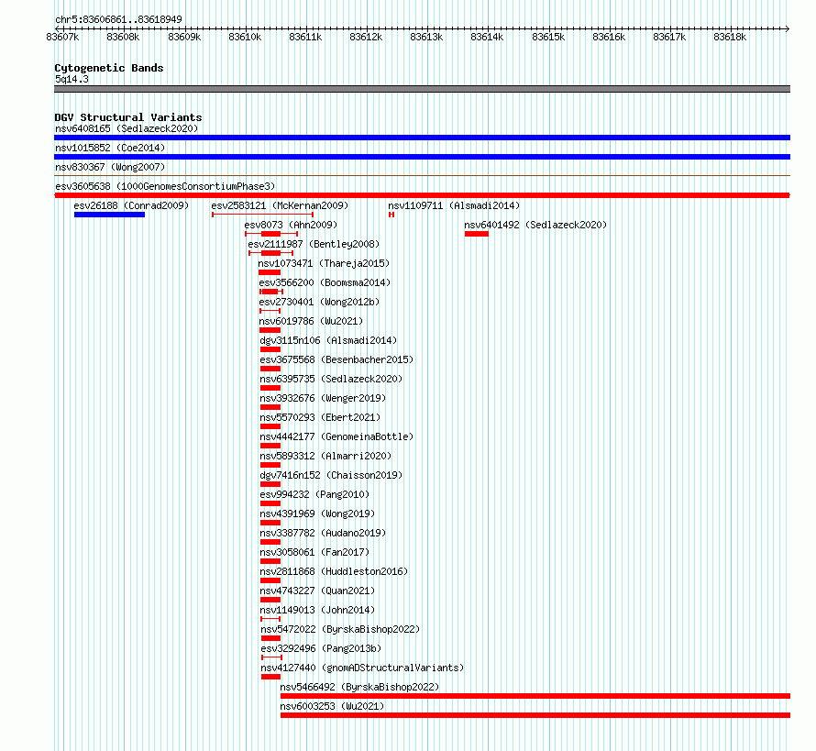The image size is (816, 751).
Task: Click the esv26188 (Conrad2009) label
Action: click(131, 205)
